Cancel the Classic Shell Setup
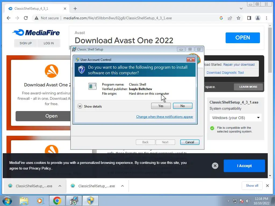Screen dimensions: 275x206 pyautogui.click(x=190, y=142)
